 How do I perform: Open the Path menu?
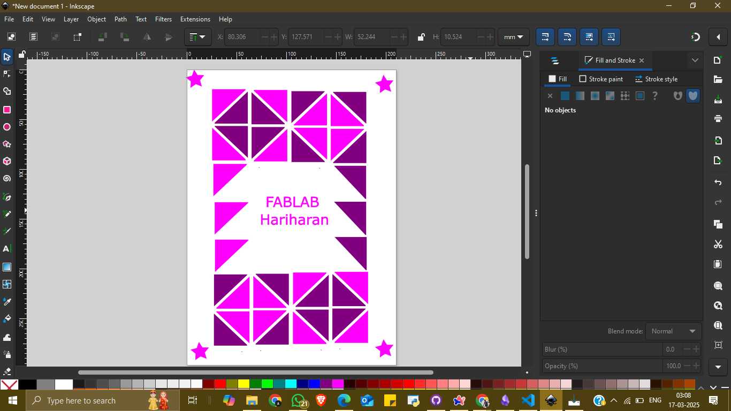[x=121, y=19]
